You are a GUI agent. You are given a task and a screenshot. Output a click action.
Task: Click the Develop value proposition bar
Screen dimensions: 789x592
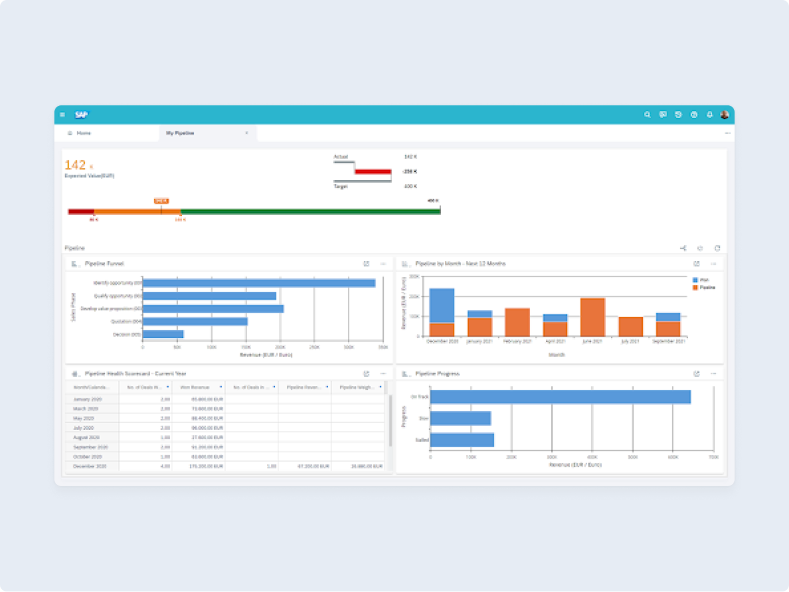click(213, 309)
